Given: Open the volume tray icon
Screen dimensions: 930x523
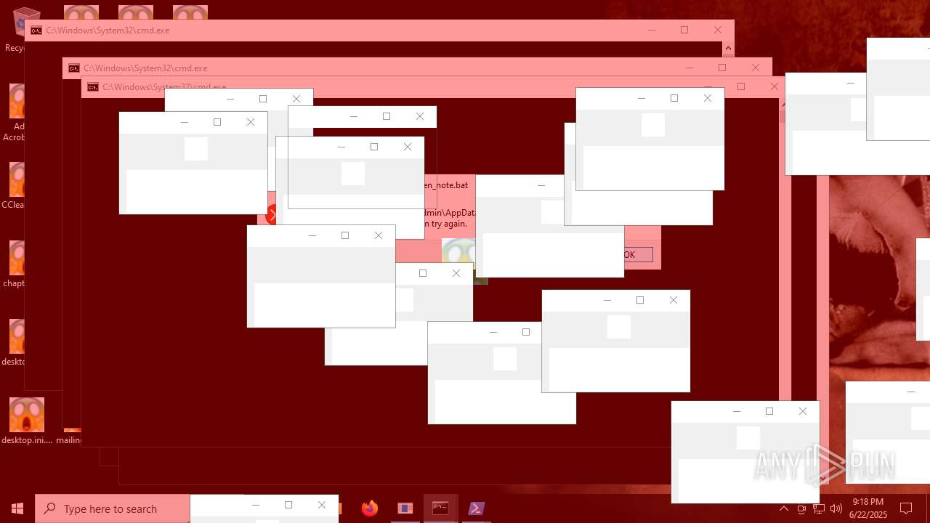Looking at the screenshot, I should pyautogui.click(x=836, y=508).
